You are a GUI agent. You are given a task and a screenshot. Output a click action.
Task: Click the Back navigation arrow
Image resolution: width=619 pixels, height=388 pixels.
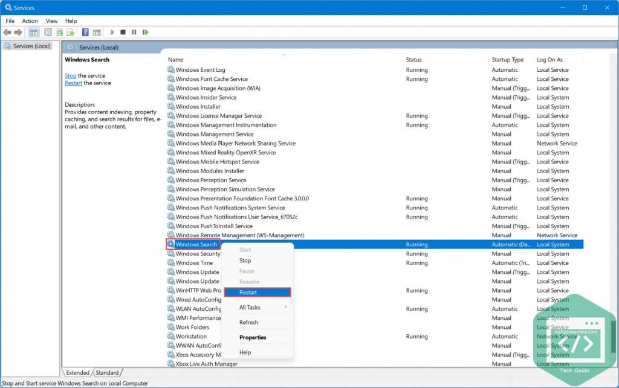pos(7,32)
